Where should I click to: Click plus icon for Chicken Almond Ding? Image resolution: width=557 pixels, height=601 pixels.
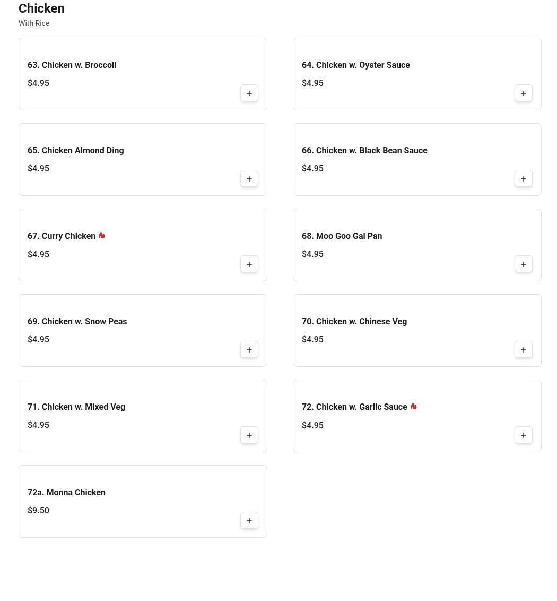click(249, 178)
